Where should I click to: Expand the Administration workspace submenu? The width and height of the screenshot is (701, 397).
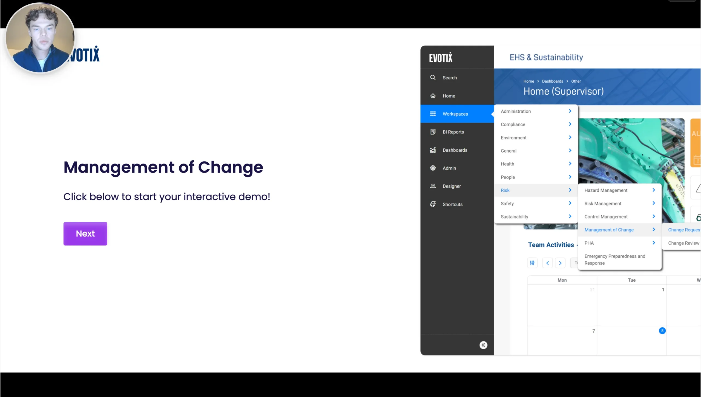point(536,111)
